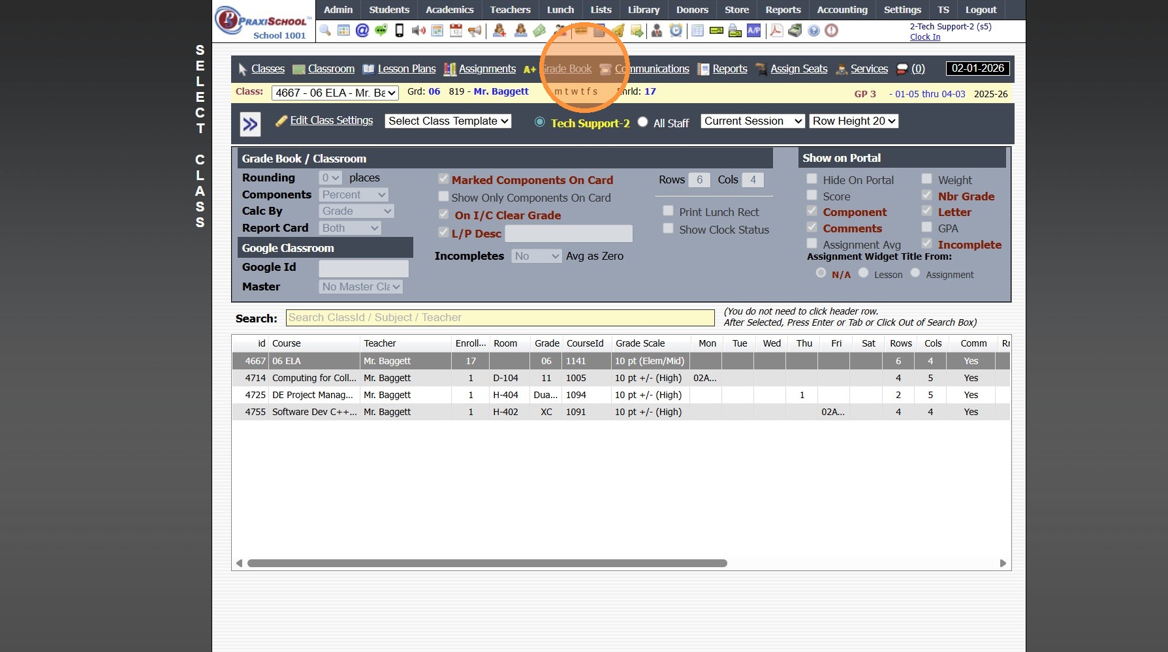Toggle the Nbr Grade checkbox

[926, 195]
